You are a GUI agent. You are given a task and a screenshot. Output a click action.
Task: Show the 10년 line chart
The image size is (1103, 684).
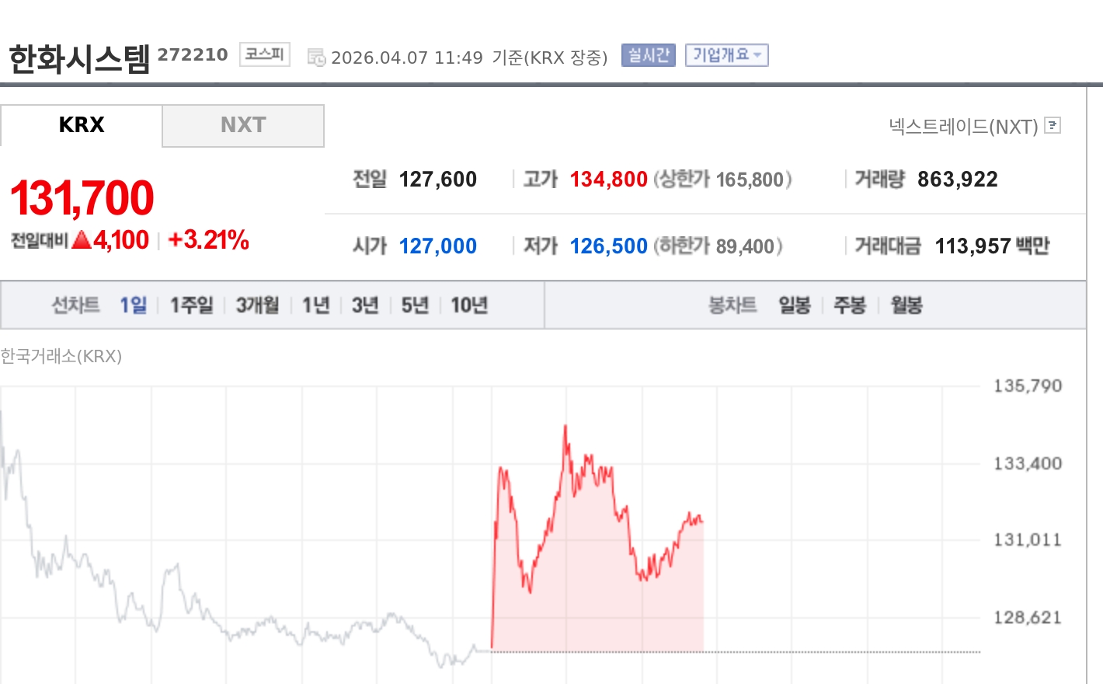pos(469,305)
